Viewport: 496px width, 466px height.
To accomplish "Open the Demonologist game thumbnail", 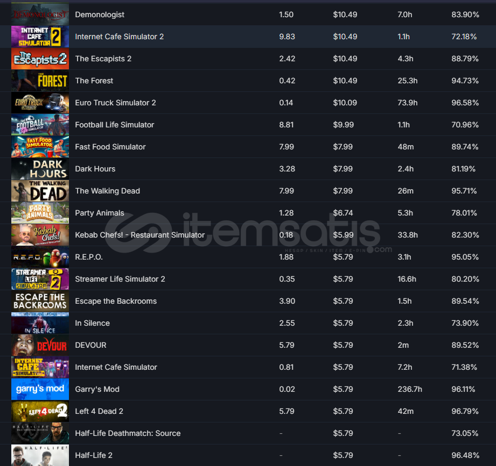I will point(40,15).
